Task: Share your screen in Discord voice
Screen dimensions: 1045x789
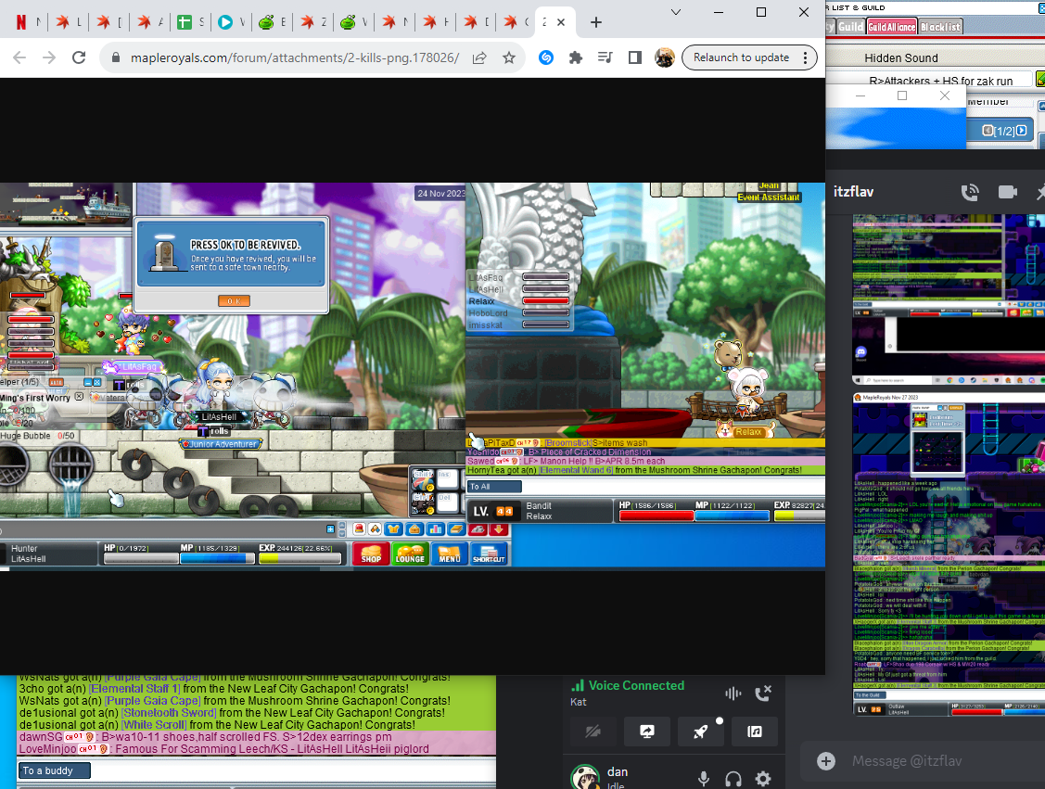Action: (647, 732)
